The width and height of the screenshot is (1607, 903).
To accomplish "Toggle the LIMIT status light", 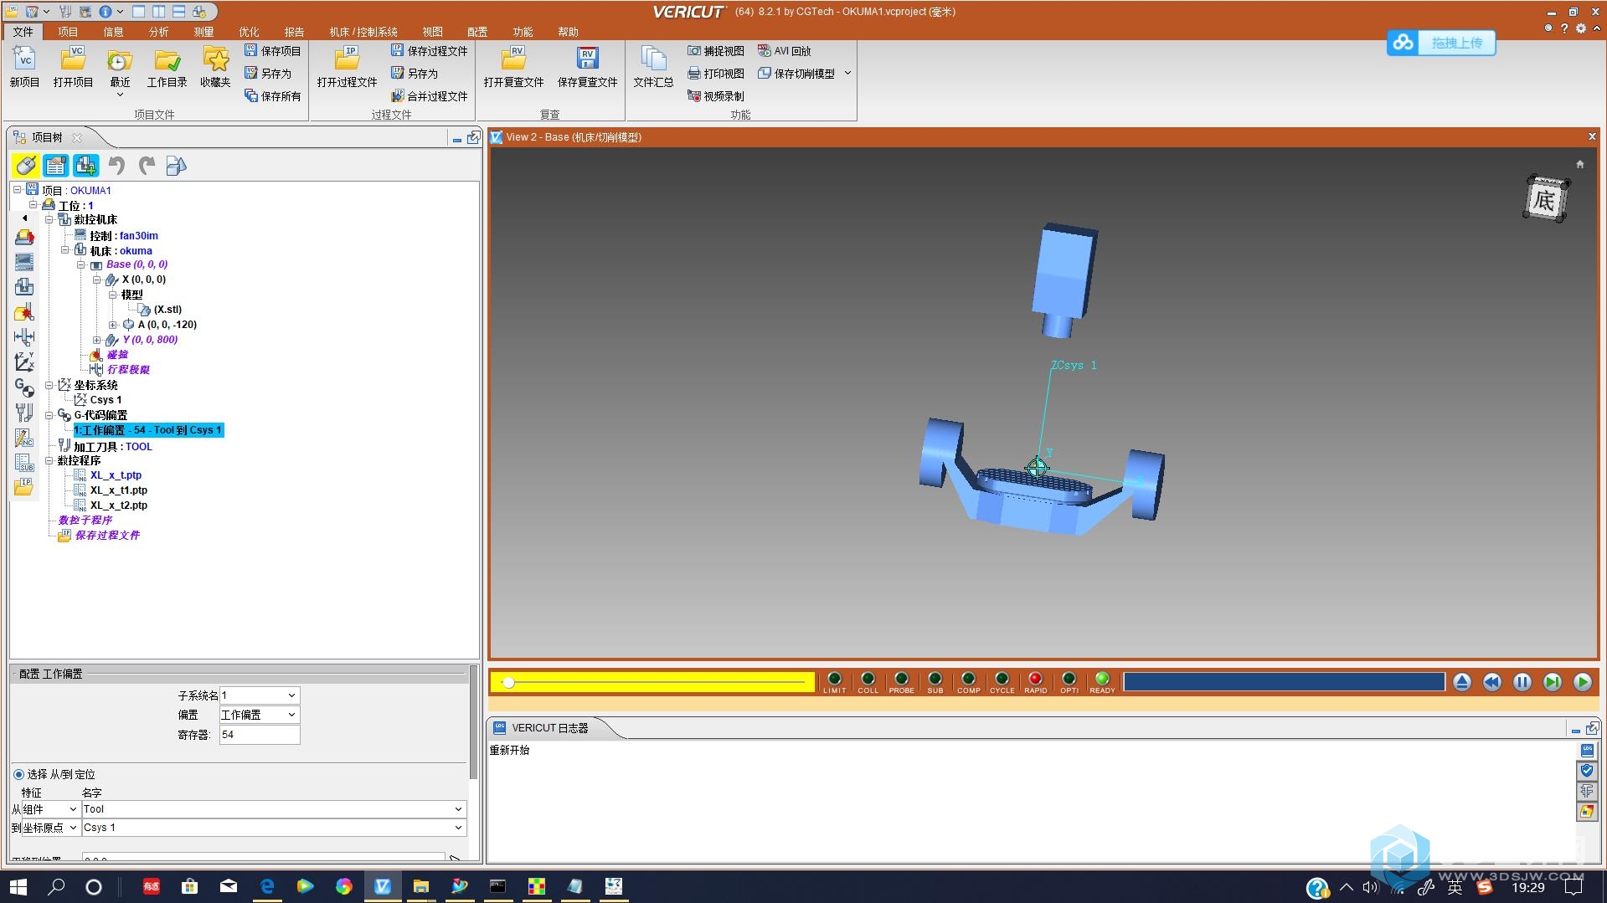I will pos(834,679).
